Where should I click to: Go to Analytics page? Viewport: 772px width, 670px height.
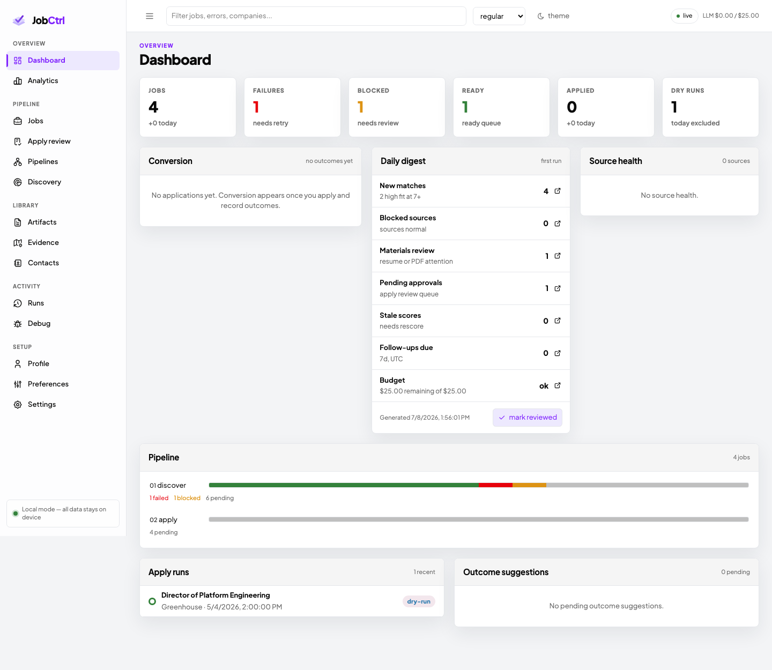[x=63, y=81]
